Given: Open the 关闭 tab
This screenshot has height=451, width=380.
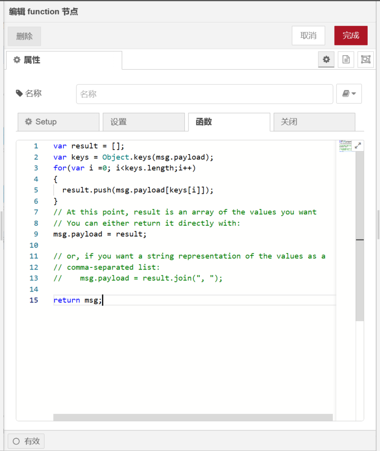Looking at the screenshot, I should [x=314, y=122].
